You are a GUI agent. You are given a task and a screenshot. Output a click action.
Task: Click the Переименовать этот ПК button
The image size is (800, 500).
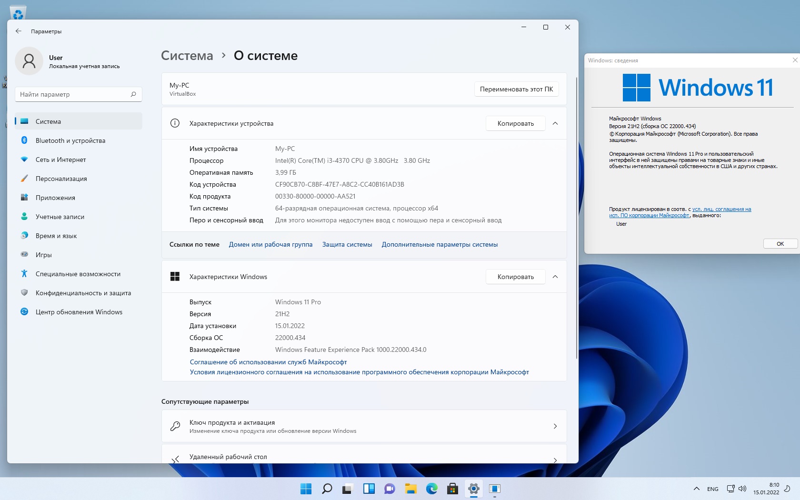(x=516, y=89)
